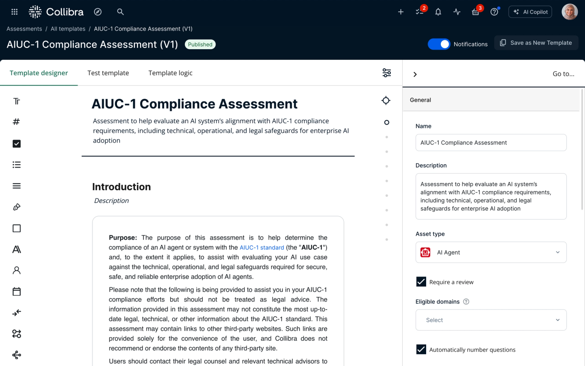The height and width of the screenshot is (366, 585).
Task: Open the data basket icon
Action: [476, 11]
